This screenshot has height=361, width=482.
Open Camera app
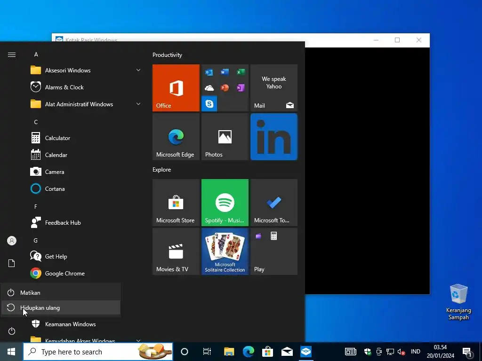point(86,172)
